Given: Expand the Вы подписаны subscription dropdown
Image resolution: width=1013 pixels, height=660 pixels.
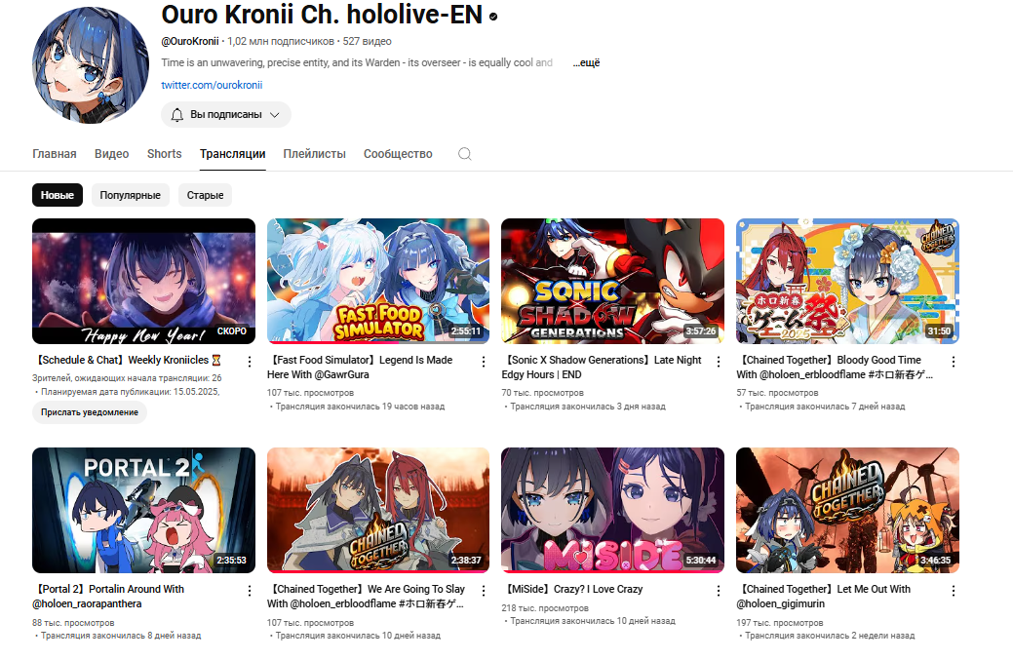Looking at the screenshot, I should (226, 114).
